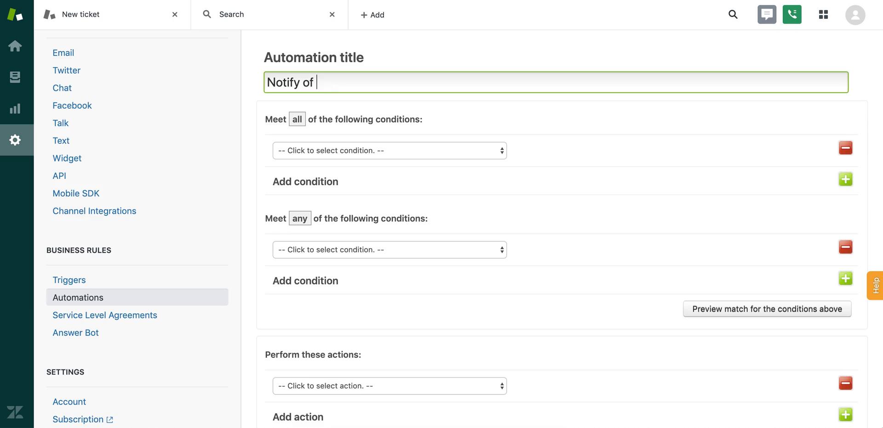
Task: Open the Twitter channel link
Action: click(x=66, y=70)
